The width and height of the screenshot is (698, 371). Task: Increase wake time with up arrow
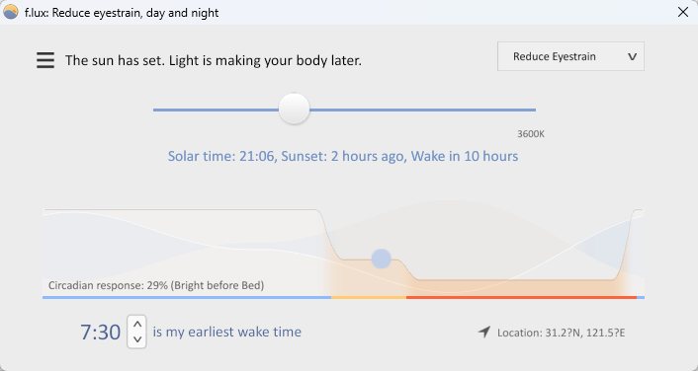(x=137, y=324)
